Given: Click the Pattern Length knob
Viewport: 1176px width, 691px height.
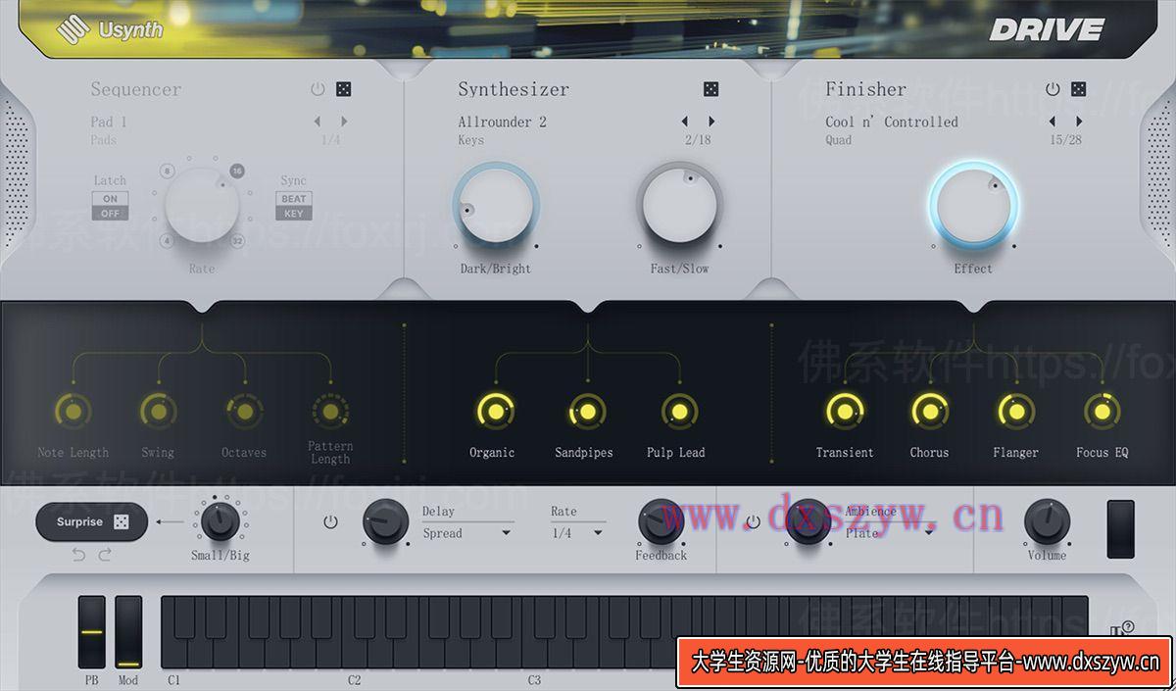Looking at the screenshot, I should (x=330, y=410).
